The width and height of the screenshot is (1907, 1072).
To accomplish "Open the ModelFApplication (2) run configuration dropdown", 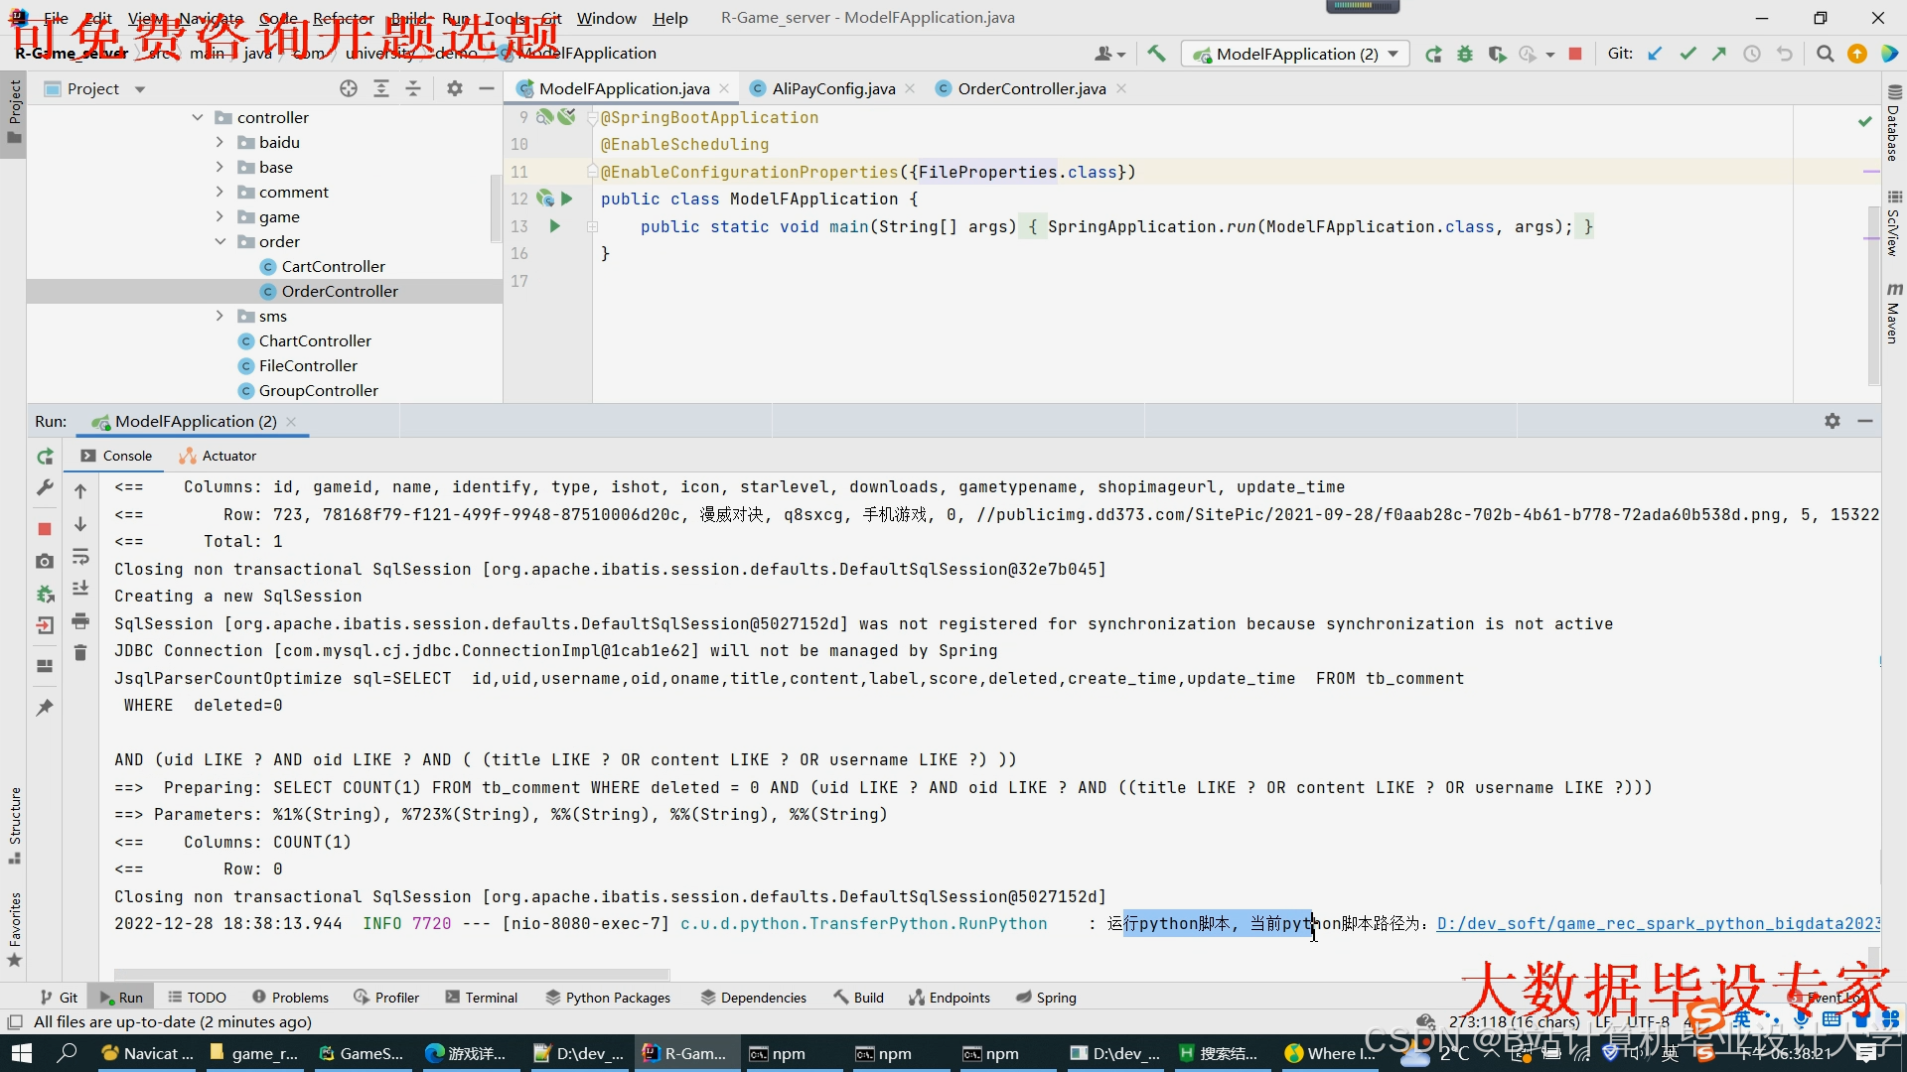I will [x=1295, y=54].
